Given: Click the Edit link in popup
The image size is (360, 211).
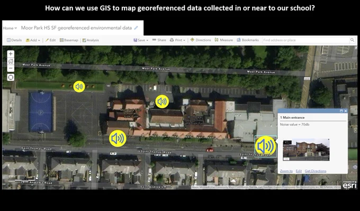Looking at the screenshot, I should (x=299, y=171).
